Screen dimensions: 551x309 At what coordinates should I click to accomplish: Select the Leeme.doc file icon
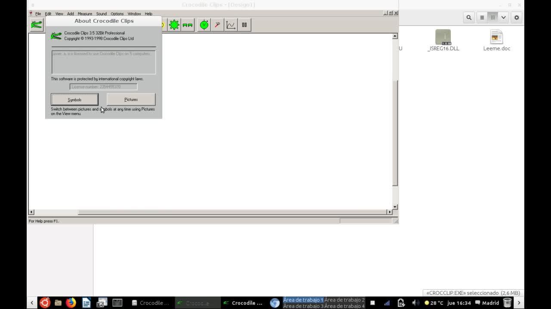pos(496,37)
